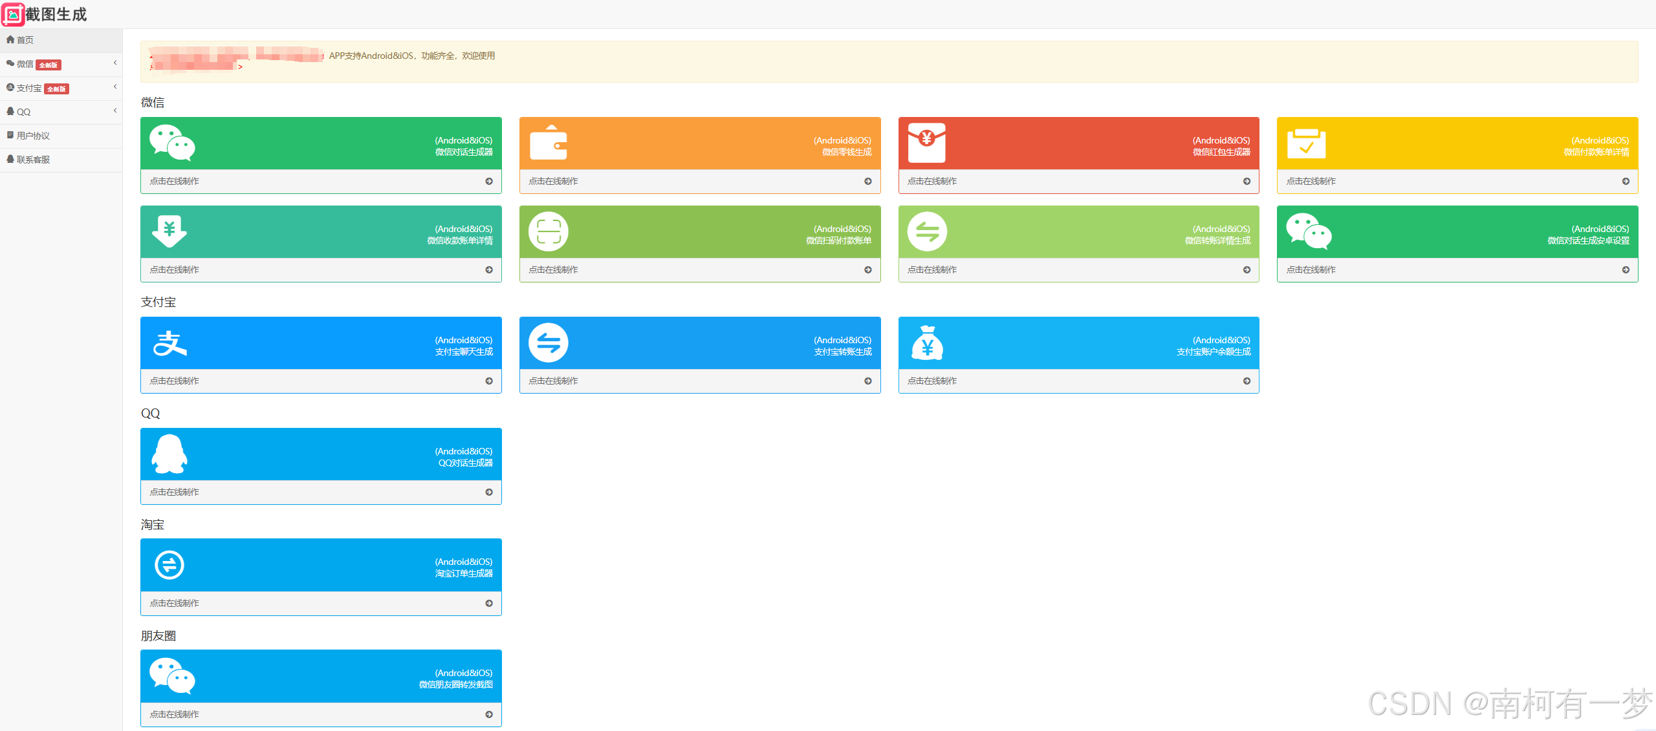This screenshot has height=731, width=1656.
Task: Click the wallet icon on 微信零钱生成 card
Action: [548, 143]
